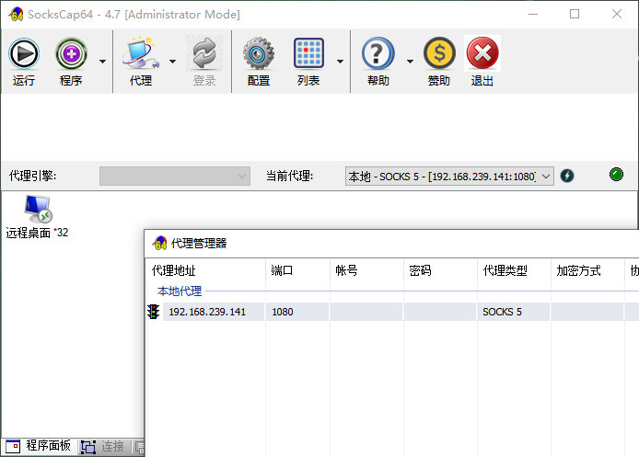The width and height of the screenshot is (639, 457).
Task: Click the lightning proxy test icon
Action: (567, 176)
